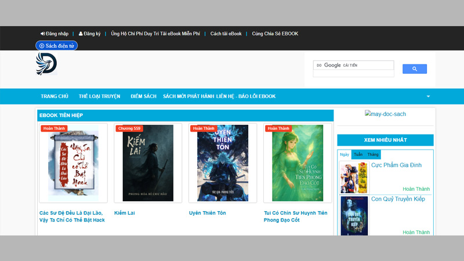464x261 pixels.
Task: Go to Trang Chủ homepage
Action: pyautogui.click(x=55, y=96)
